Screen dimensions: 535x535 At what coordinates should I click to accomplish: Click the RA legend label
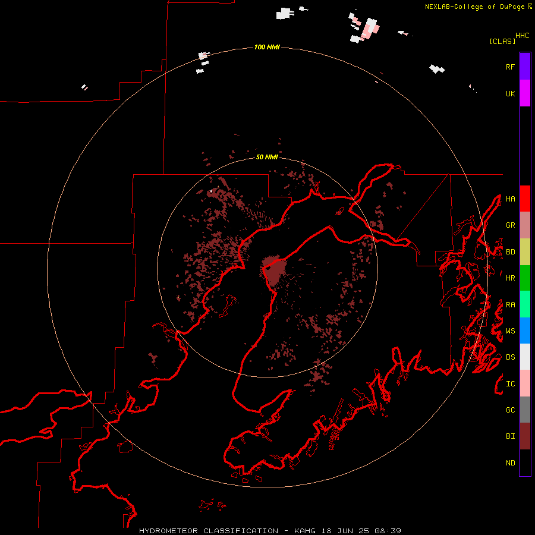point(510,305)
